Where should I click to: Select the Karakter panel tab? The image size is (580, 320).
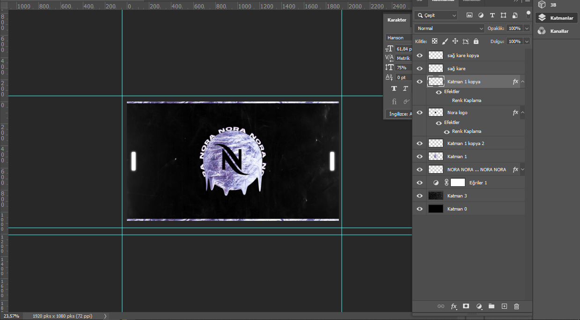pos(397,20)
